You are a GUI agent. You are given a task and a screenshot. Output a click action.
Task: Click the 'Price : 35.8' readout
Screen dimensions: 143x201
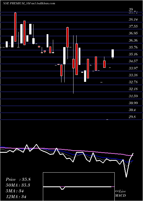(x=18, y=179)
